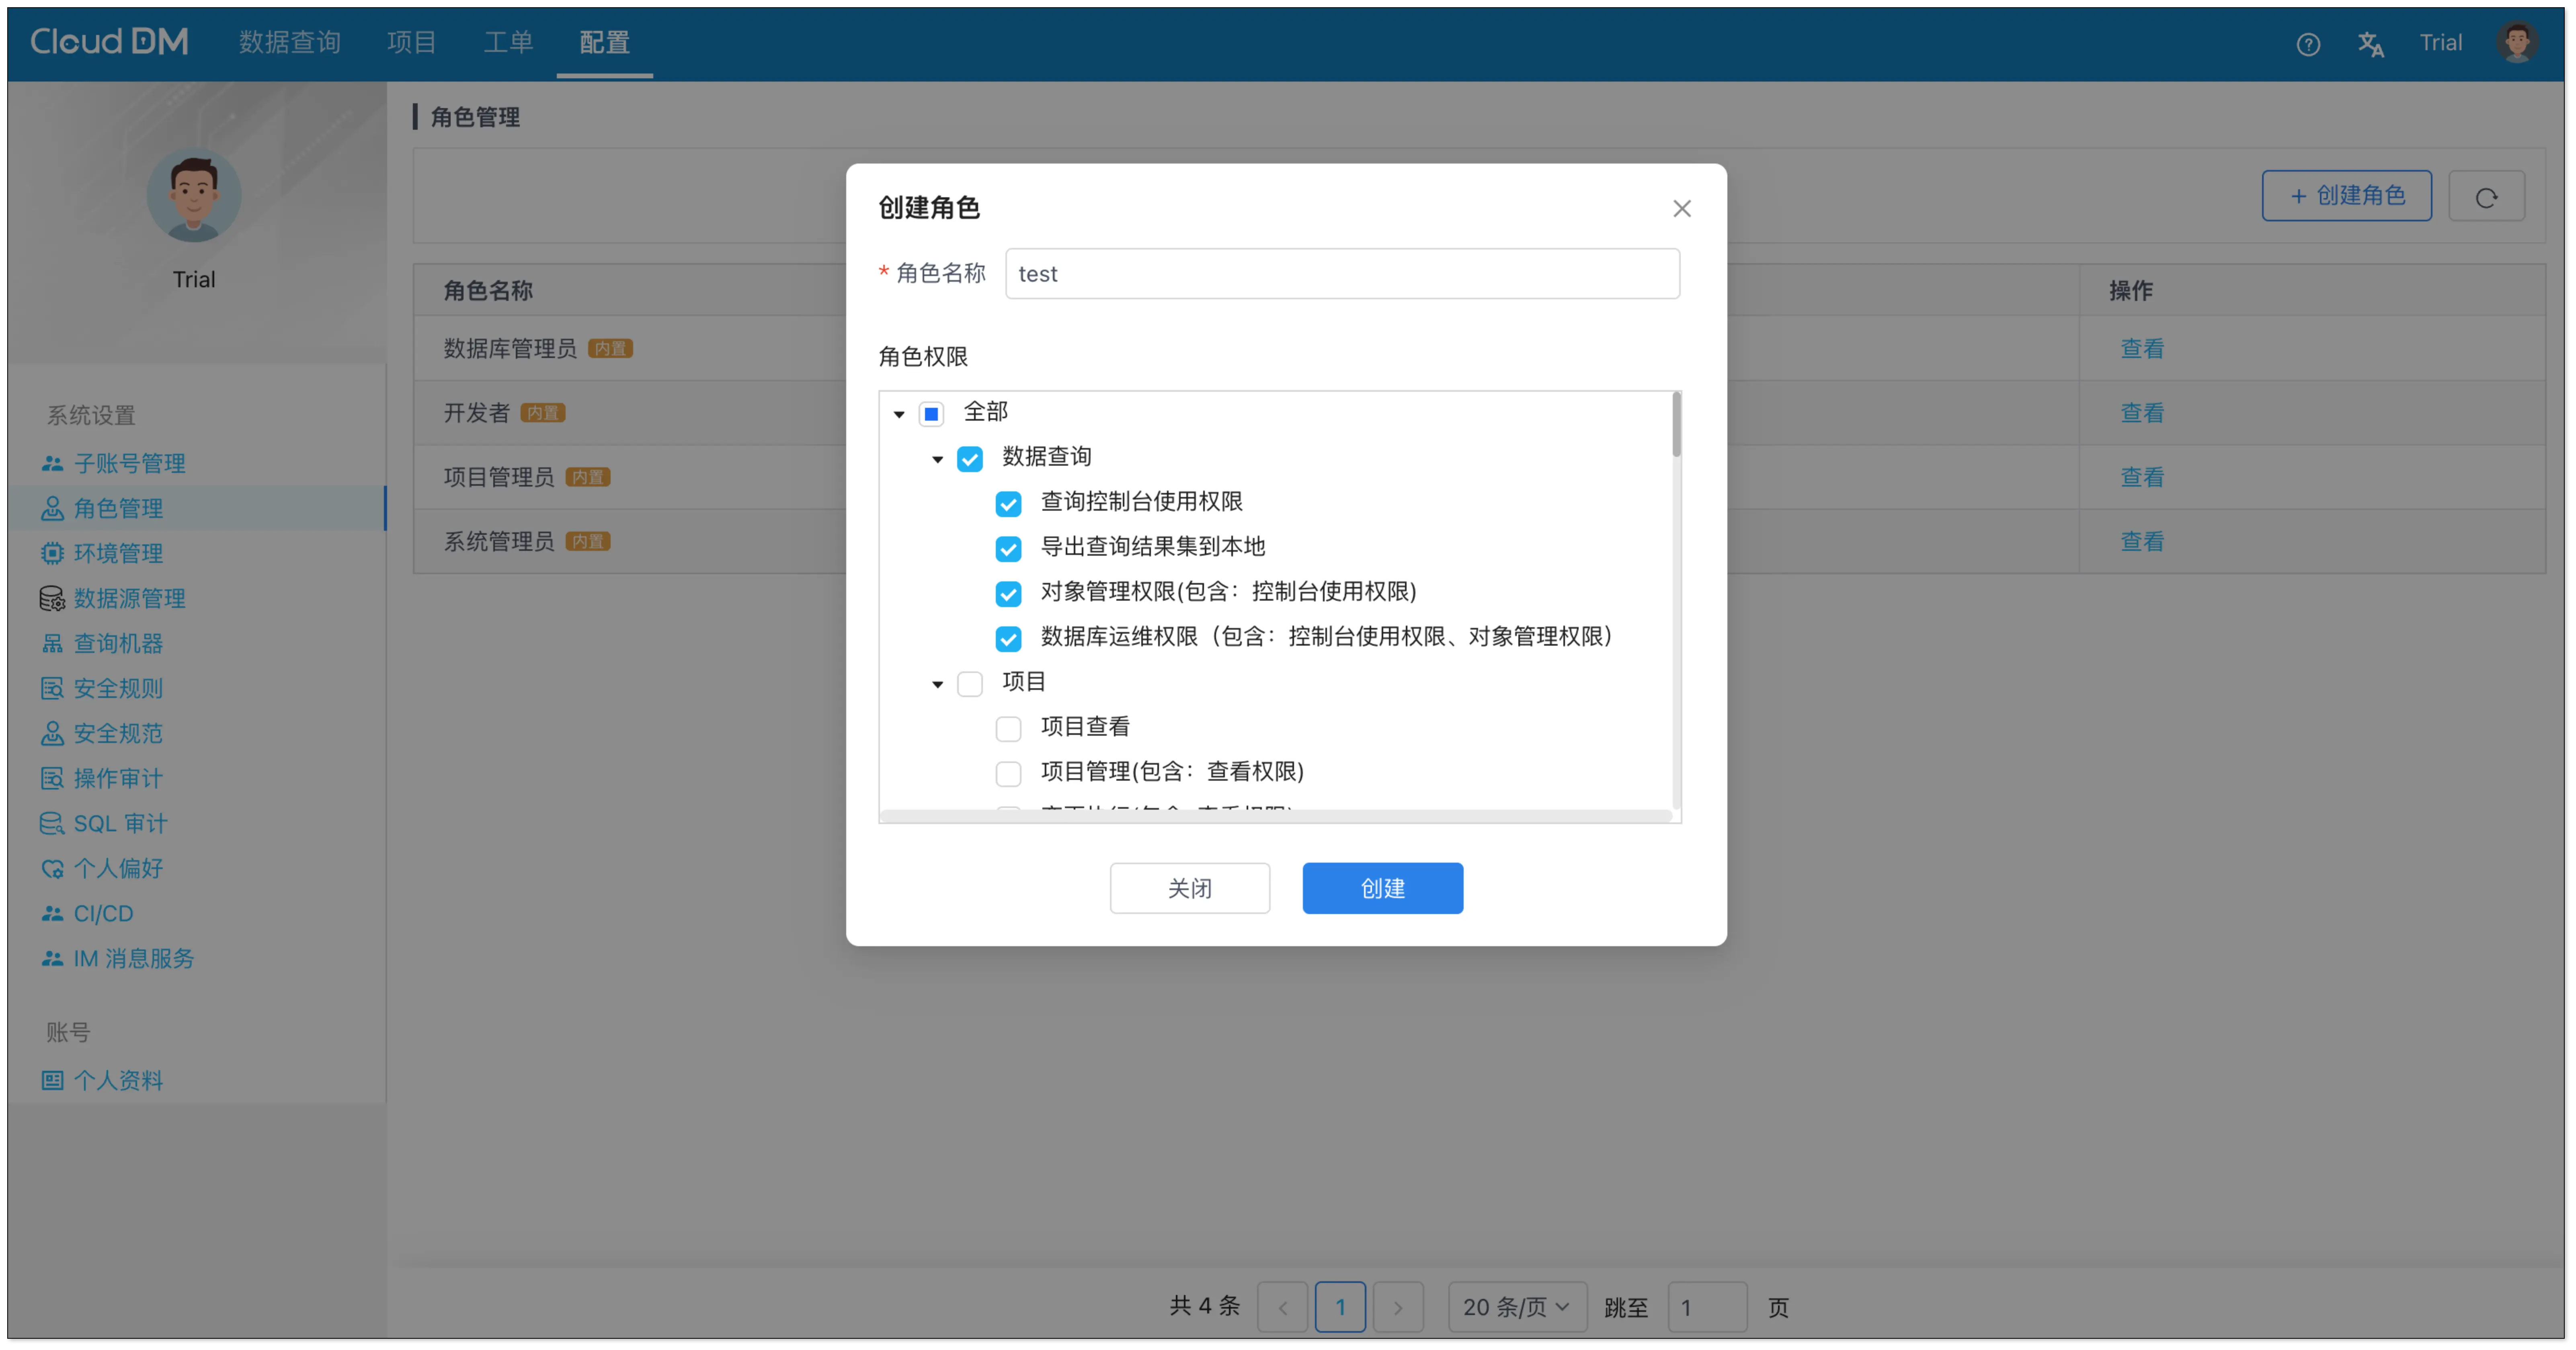
Task: Collapse the 数据查询 tree node
Action: coord(937,460)
